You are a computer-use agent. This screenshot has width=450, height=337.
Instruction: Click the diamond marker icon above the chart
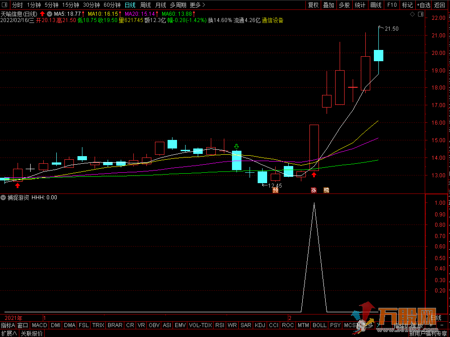pyautogui.click(x=412, y=14)
